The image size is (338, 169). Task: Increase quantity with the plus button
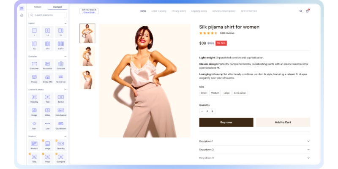(213, 111)
